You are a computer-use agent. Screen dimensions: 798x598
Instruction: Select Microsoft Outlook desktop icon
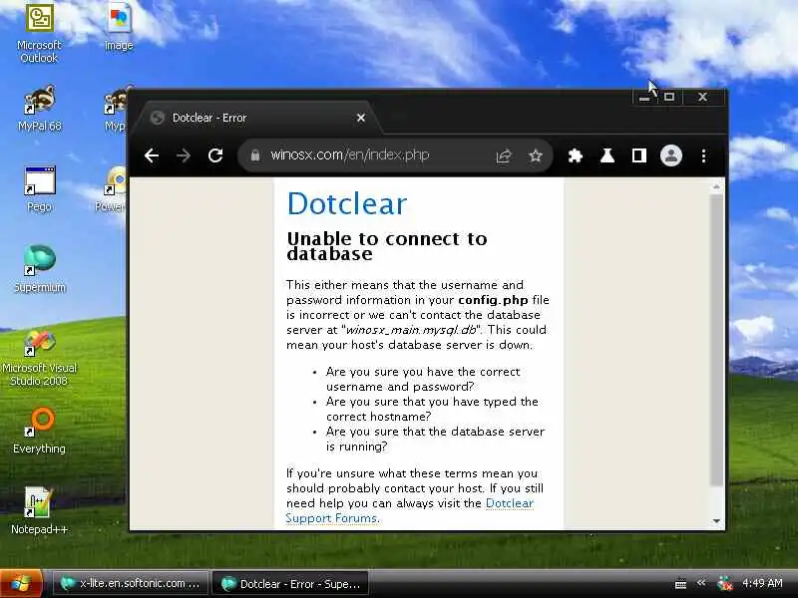[39, 34]
